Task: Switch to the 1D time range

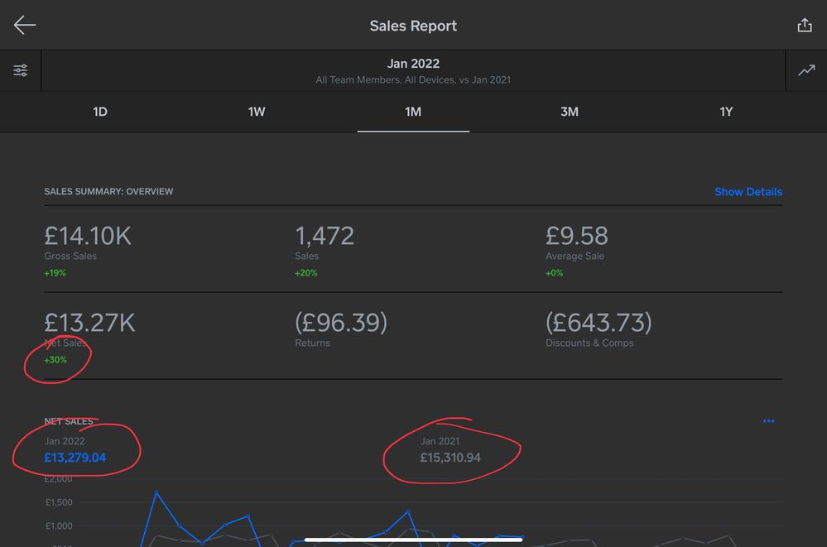Action: tap(99, 112)
